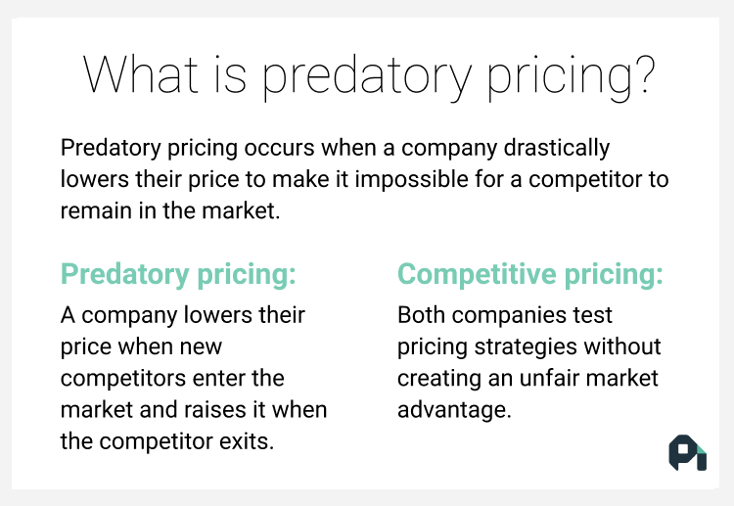The image size is (734, 506).
Task: Click 'the competitor exits.' text line
Action: (x=167, y=441)
